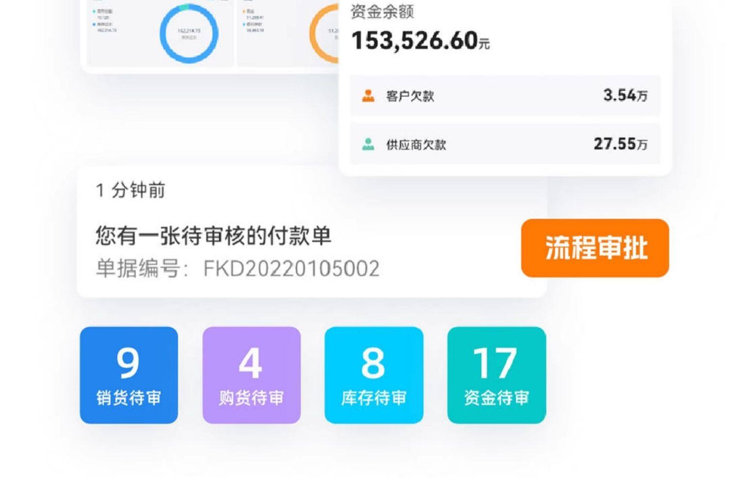The image size is (729, 488).
Task: Open the cyan 库存待审 tile
Action: click(374, 375)
